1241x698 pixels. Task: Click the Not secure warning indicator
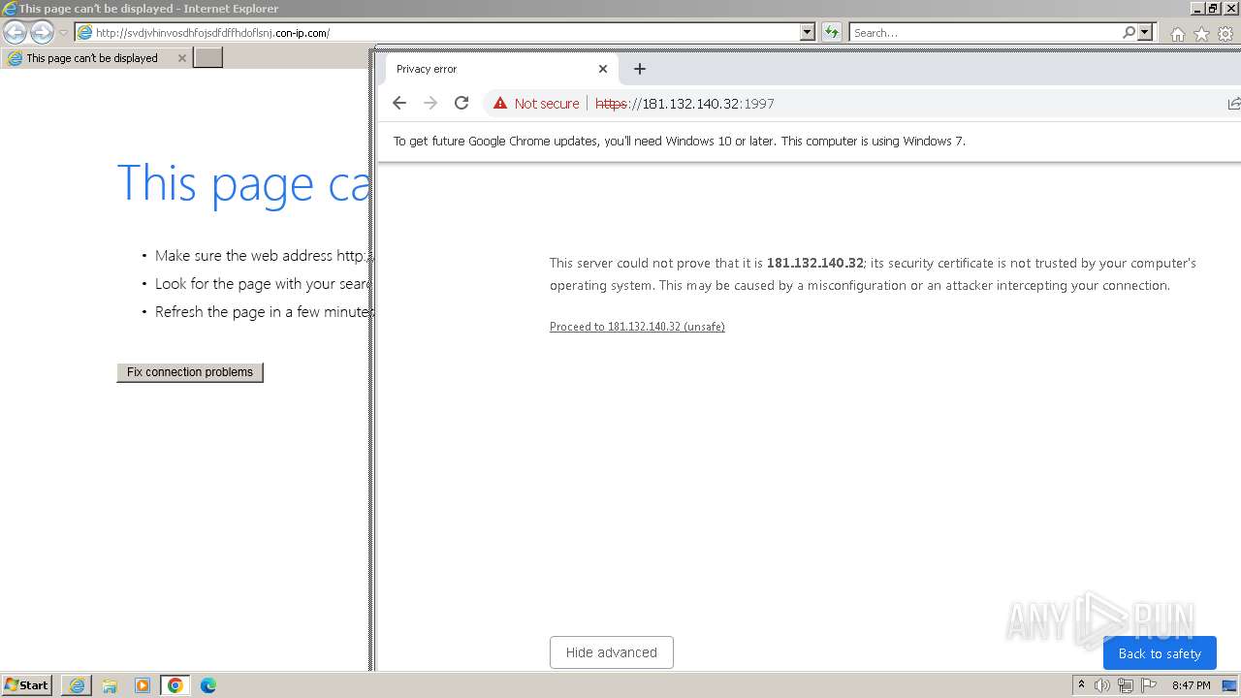pyautogui.click(x=536, y=104)
